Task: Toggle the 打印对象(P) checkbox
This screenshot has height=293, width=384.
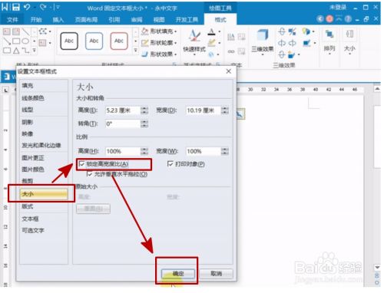Action: 170,163
